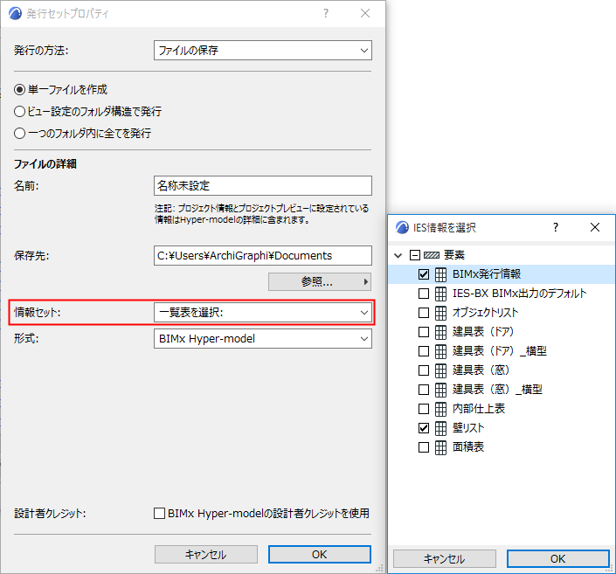This screenshot has height=574, width=616.
Task: Click キャンセル in IES情報を選択 dialog
Action: (445, 558)
